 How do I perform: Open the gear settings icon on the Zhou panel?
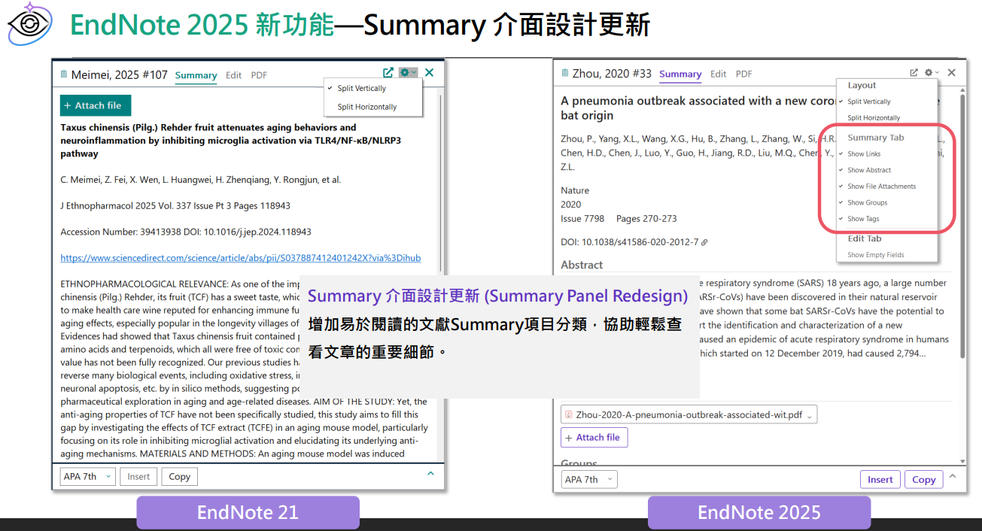(x=928, y=72)
